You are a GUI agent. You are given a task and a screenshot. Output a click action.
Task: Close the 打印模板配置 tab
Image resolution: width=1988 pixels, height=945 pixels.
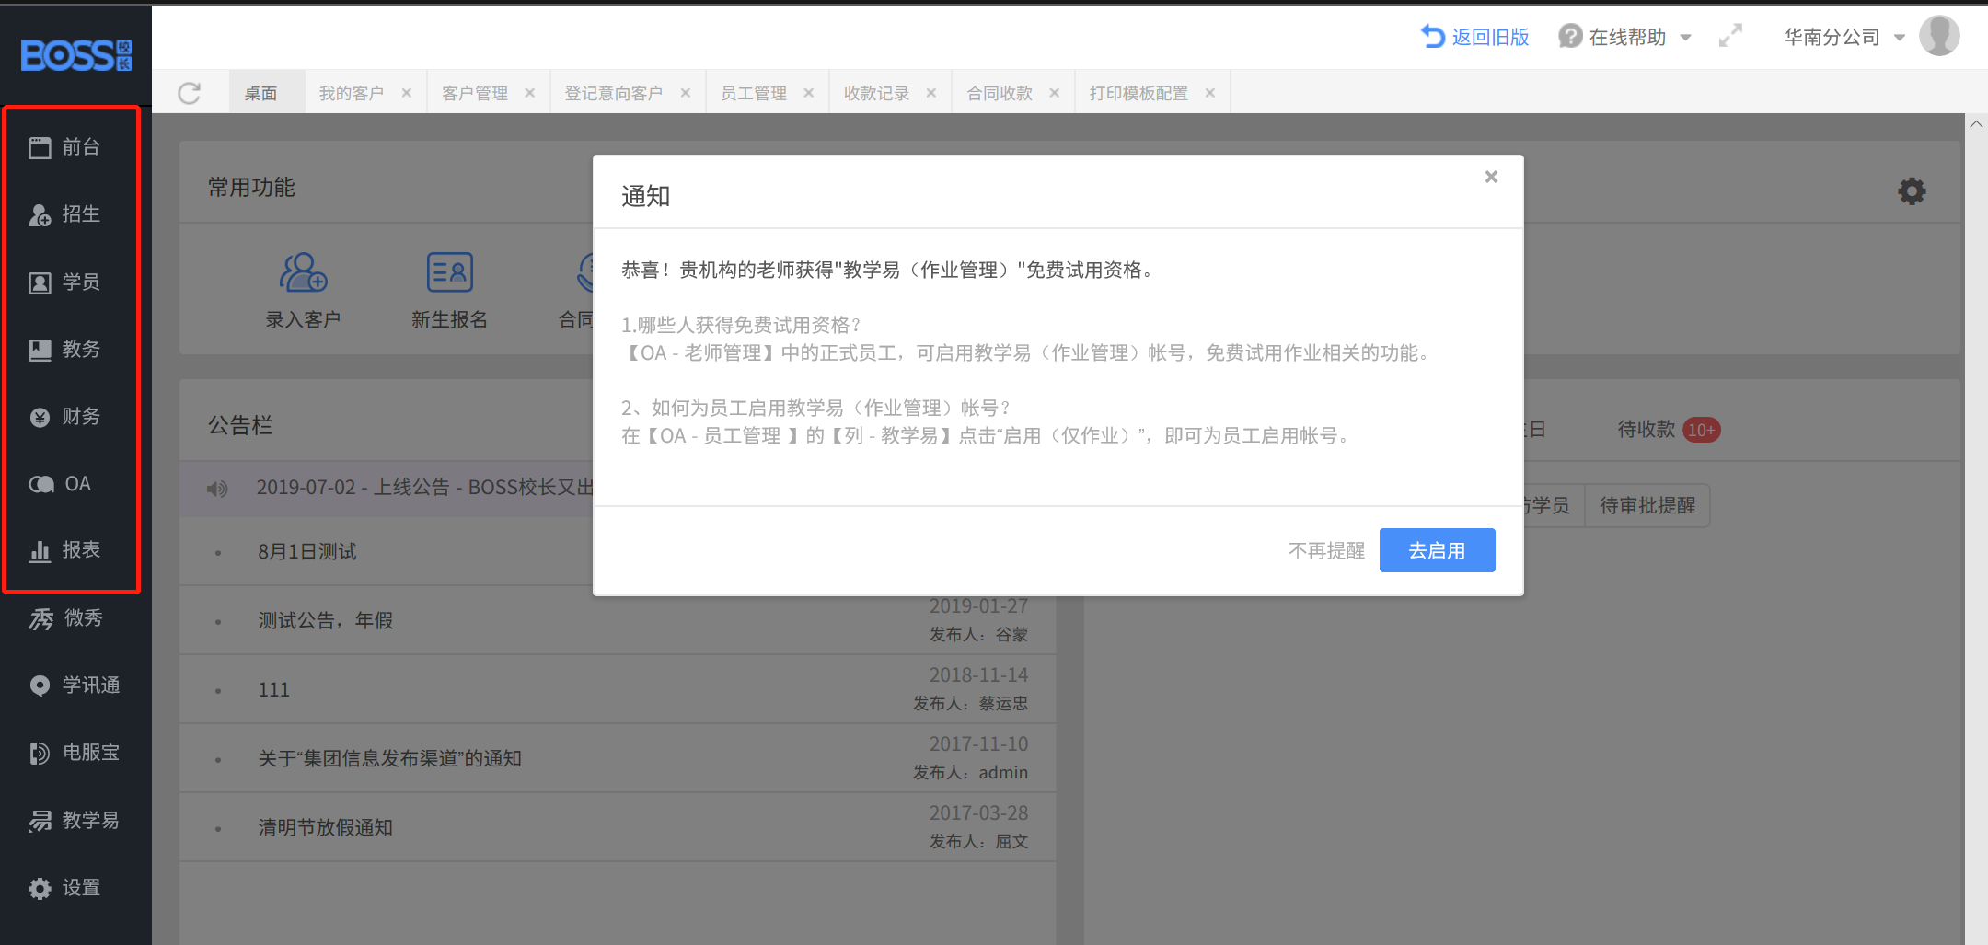click(x=1209, y=93)
